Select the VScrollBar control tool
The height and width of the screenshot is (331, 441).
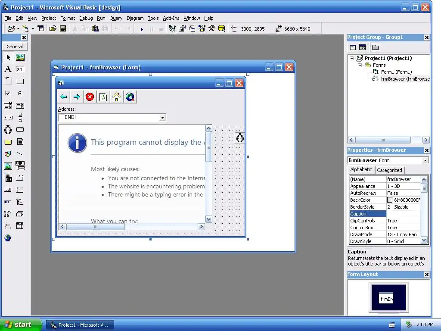click(x=20, y=118)
